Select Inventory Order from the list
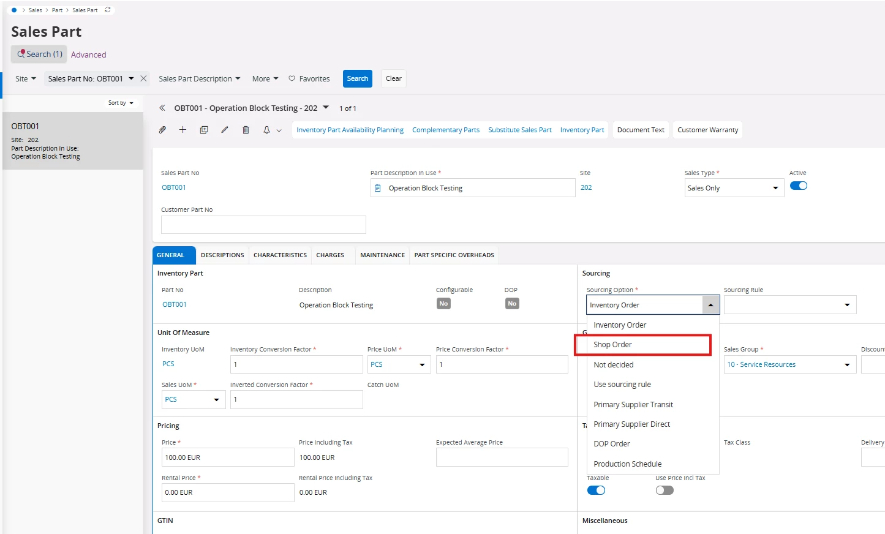The width and height of the screenshot is (885, 534). tap(653, 325)
